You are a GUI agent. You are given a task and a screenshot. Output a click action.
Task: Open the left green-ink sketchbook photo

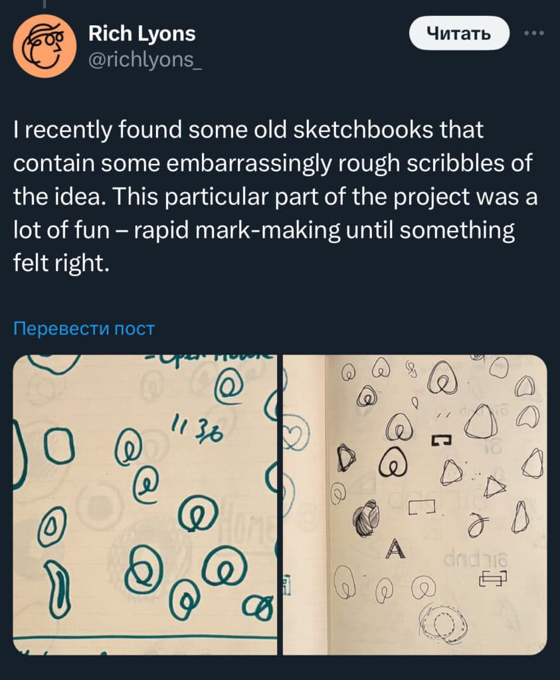[145, 505]
